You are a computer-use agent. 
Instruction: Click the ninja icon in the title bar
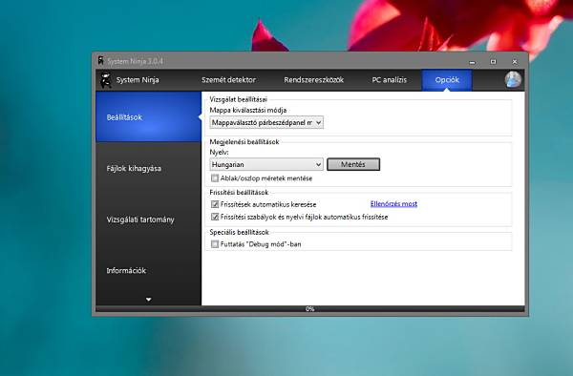[x=101, y=60]
